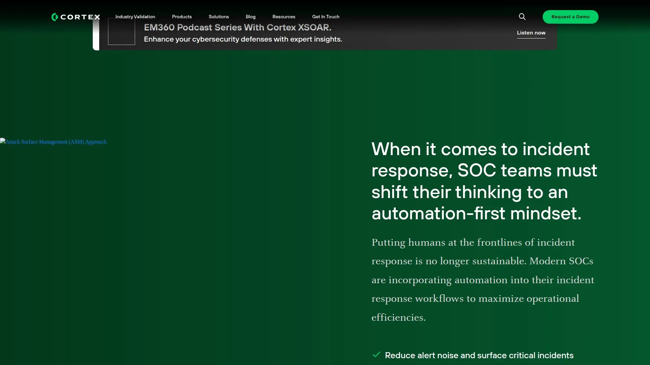Screen dimensions: 650x365
Task: Click the automation-first mindset headline
Action: tap(484, 181)
